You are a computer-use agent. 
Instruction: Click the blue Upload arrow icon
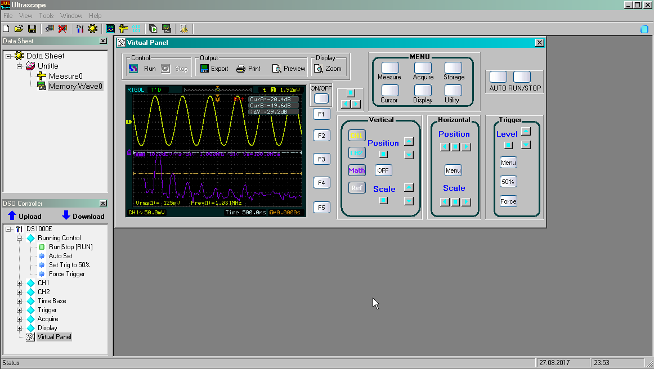coord(12,215)
